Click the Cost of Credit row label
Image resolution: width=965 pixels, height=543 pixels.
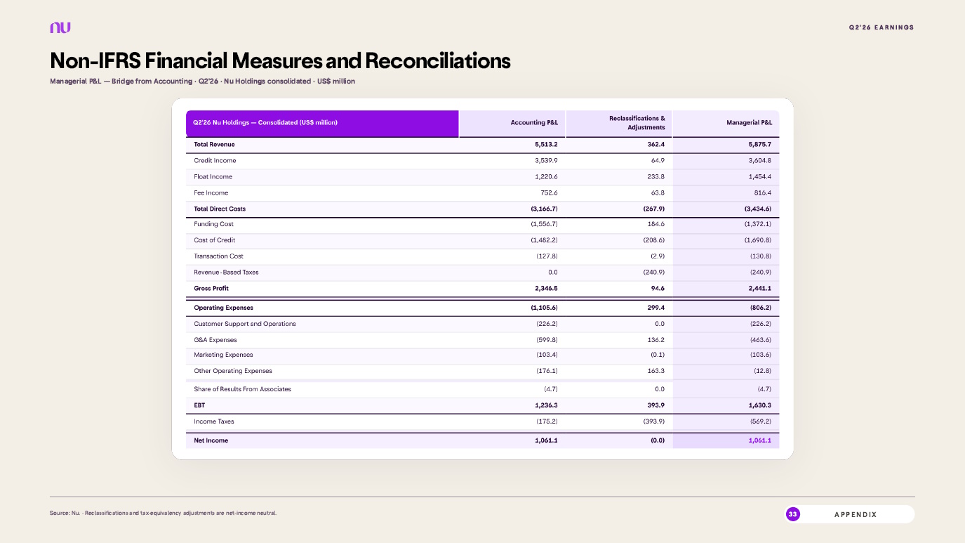tap(214, 240)
